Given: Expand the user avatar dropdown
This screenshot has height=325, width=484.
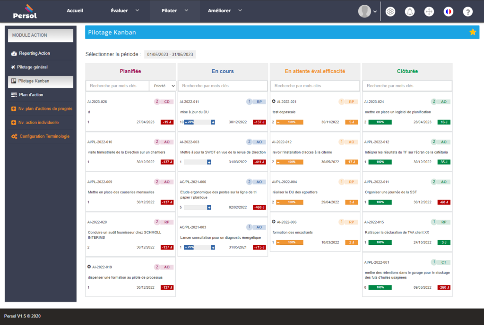Looking at the screenshot, I should 368,11.
